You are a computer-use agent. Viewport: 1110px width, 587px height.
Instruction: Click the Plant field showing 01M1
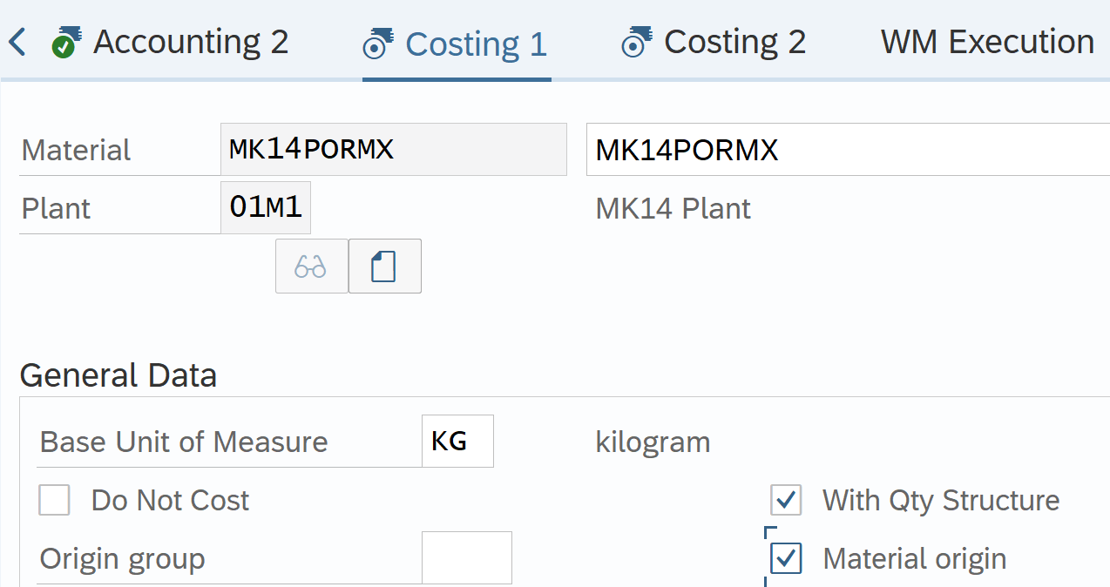pyautogui.click(x=266, y=208)
